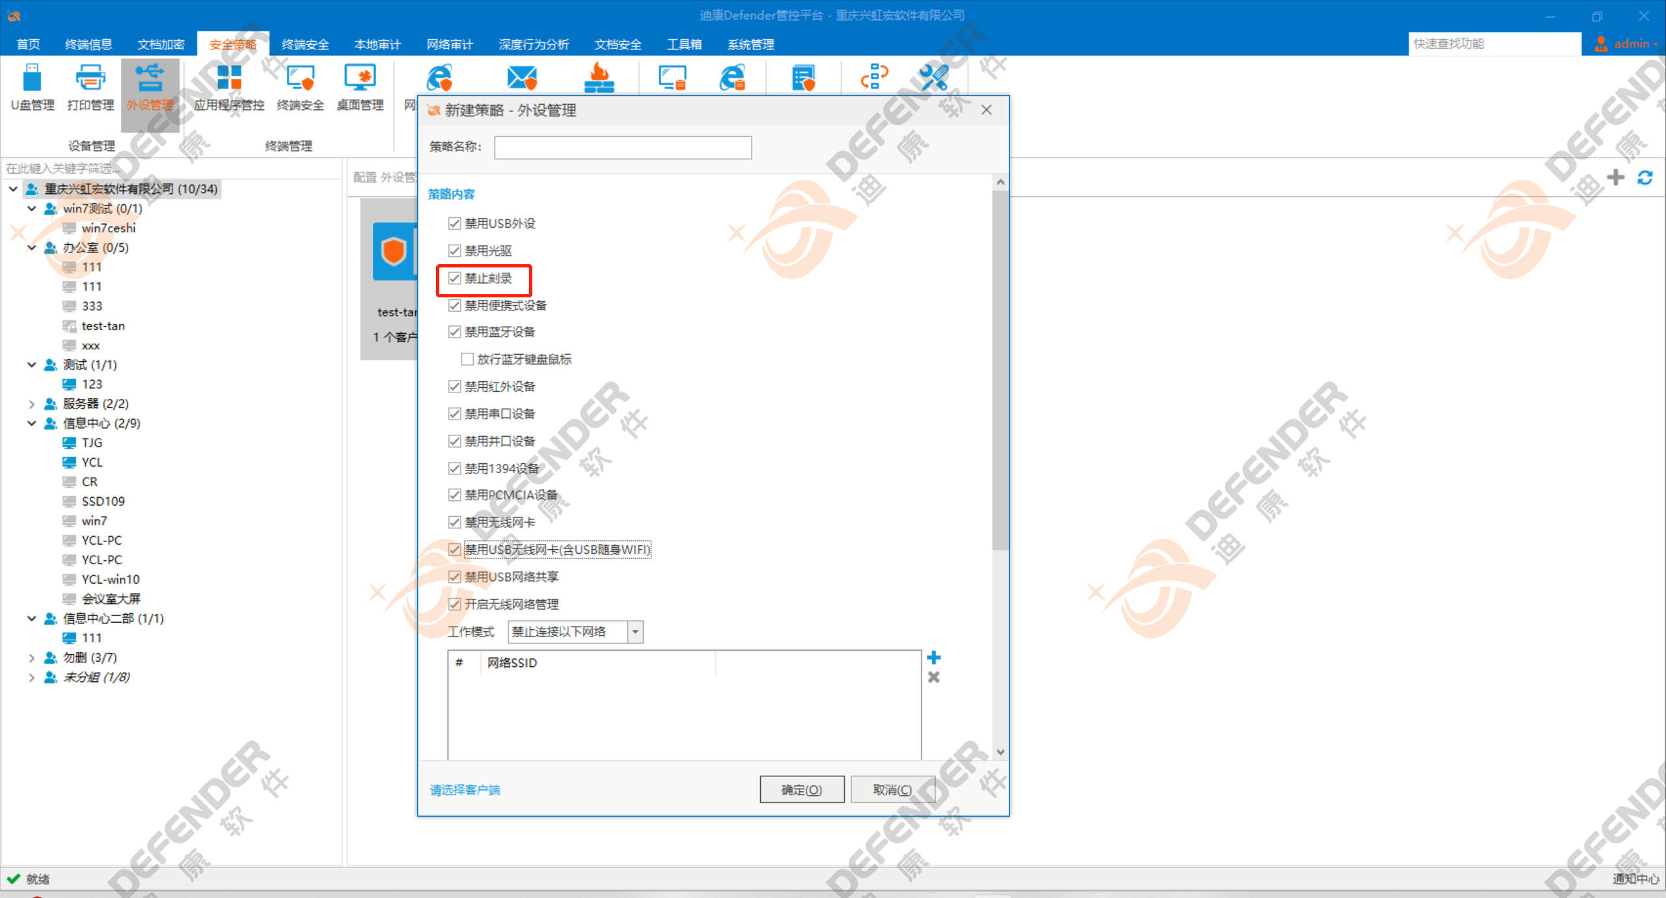
Task: Click the test-tan policy shield thumbnail
Action: click(x=394, y=251)
